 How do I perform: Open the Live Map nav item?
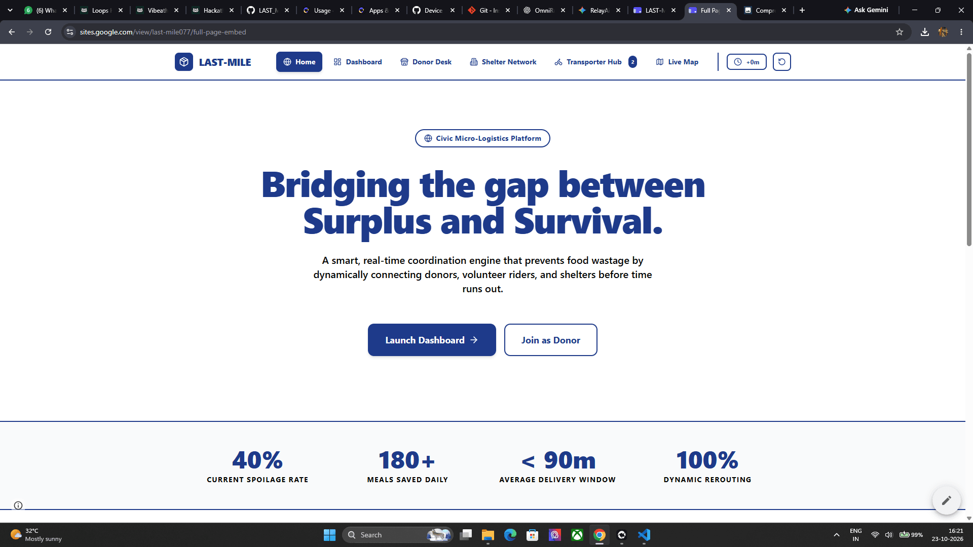coord(677,62)
